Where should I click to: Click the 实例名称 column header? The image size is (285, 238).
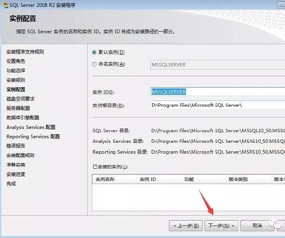click(114, 179)
